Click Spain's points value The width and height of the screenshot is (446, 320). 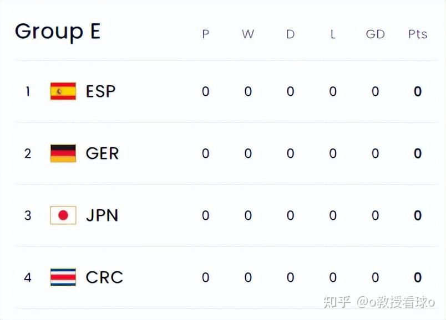tap(418, 91)
